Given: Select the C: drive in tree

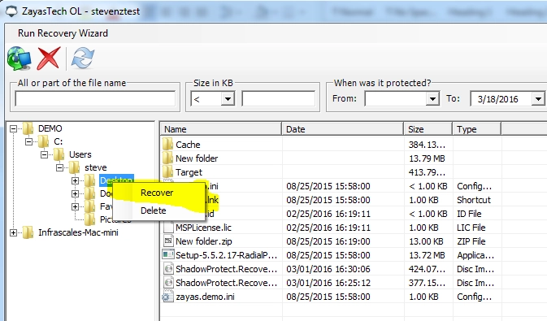Looking at the screenshot, I should (x=58, y=141).
